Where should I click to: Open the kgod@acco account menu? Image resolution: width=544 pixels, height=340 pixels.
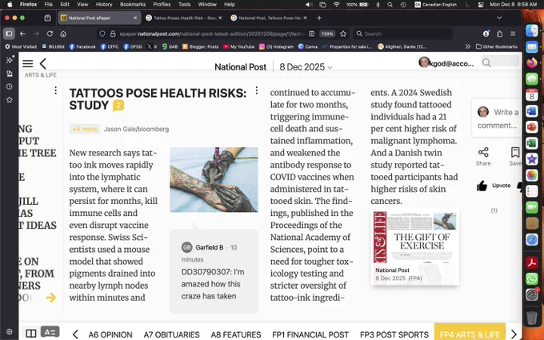(x=446, y=62)
